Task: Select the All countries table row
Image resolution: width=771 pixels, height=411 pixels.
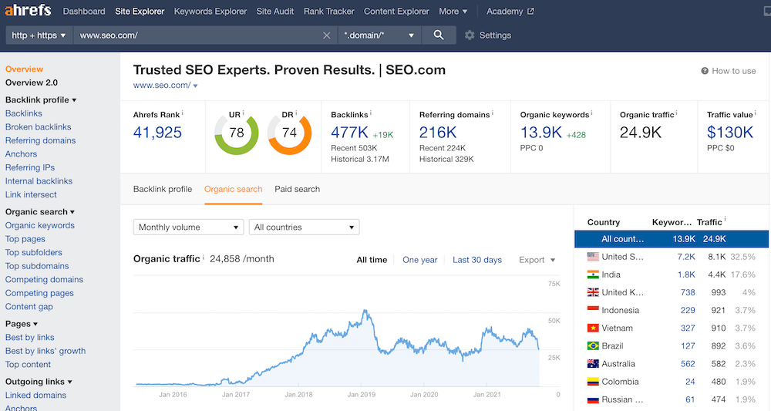Action: point(672,239)
